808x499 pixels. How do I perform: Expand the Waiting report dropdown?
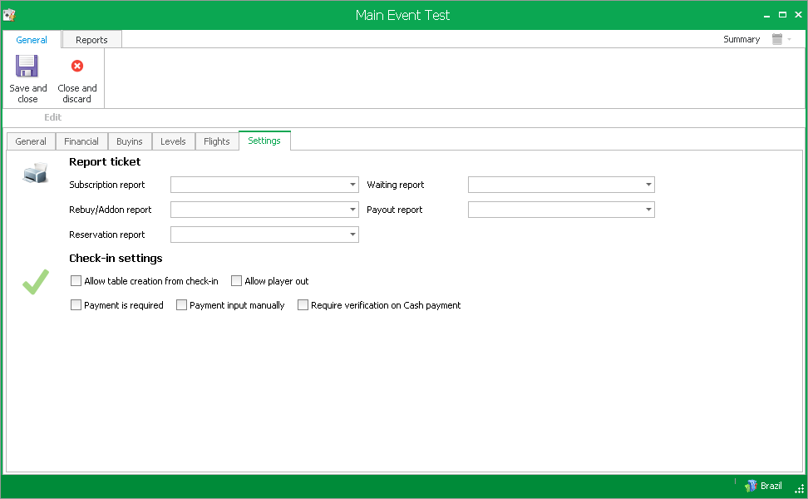tap(648, 185)
